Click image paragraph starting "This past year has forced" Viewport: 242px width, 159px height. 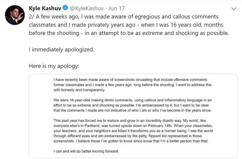[133, 131]
